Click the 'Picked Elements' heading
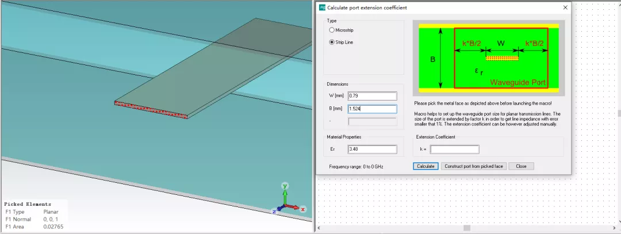Viewport: 621px width, 234px height. [28, 204]
